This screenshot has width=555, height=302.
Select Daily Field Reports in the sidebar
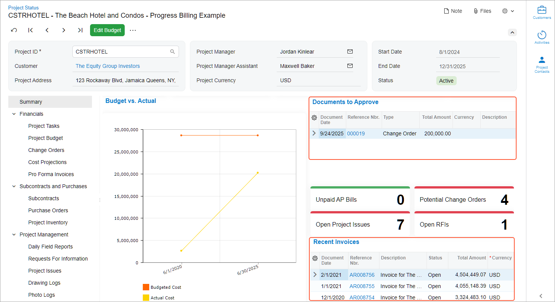[x=50, y=247]
